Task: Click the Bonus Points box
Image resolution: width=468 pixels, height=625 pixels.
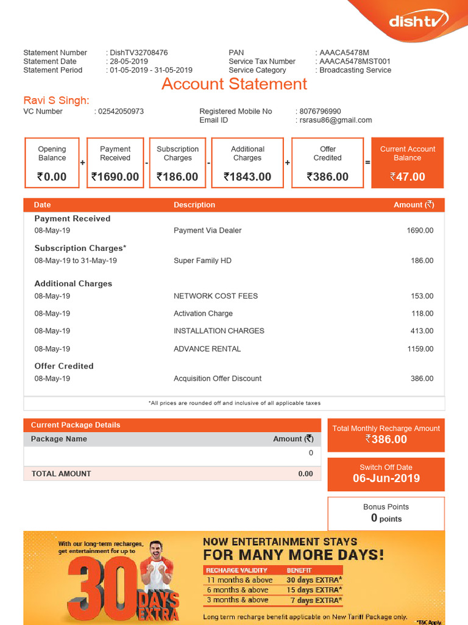Action: click(386, 513)
